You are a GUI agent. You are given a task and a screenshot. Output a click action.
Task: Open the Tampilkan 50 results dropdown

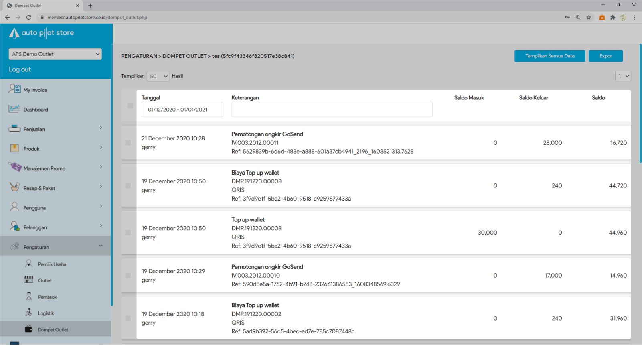158,76
